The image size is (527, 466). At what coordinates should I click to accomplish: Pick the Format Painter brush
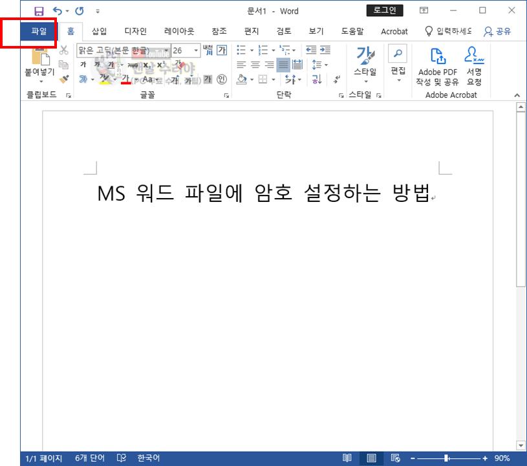click(63, 79)
